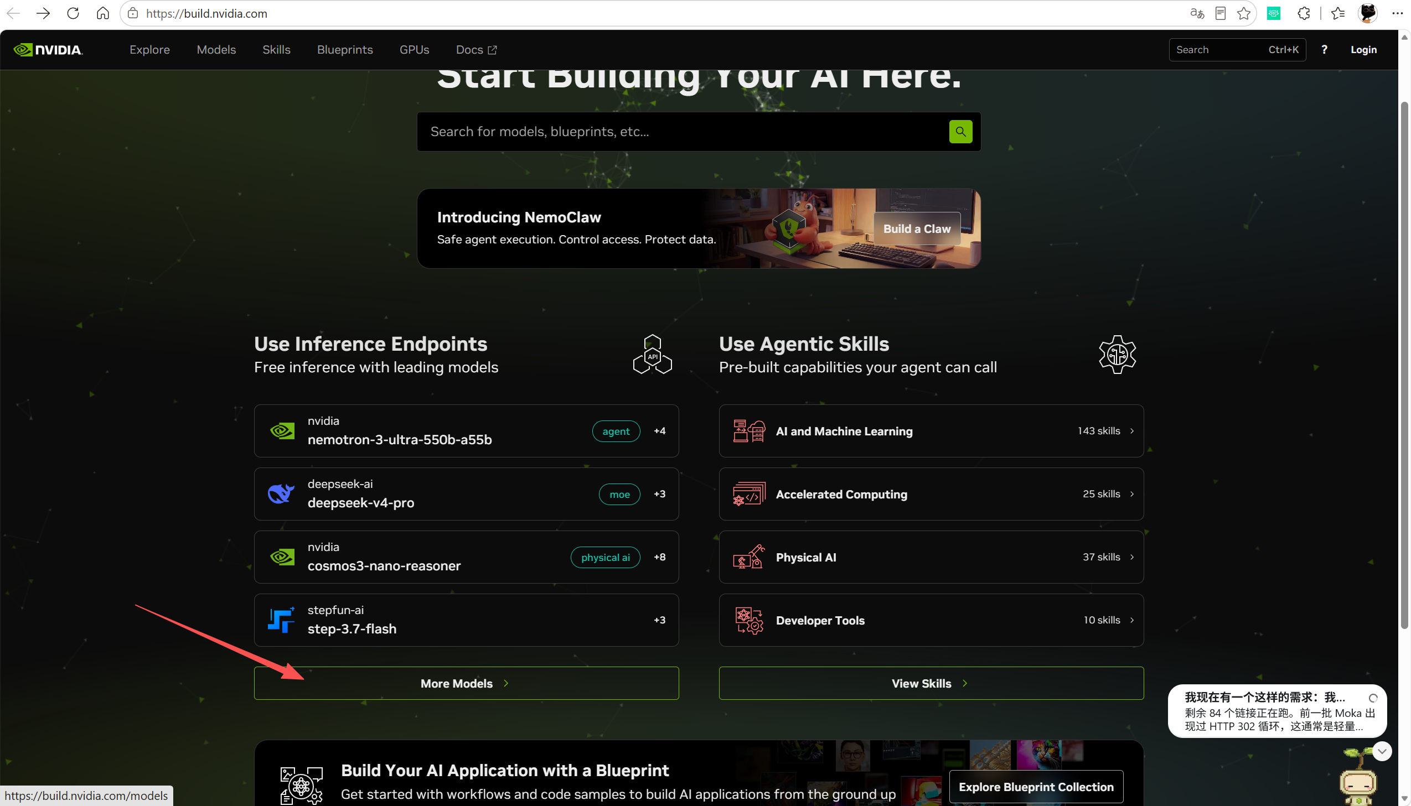Click the +8 tags count on cosmos3
Viewport: 1411px width, 806px height.
click(659, 557)
